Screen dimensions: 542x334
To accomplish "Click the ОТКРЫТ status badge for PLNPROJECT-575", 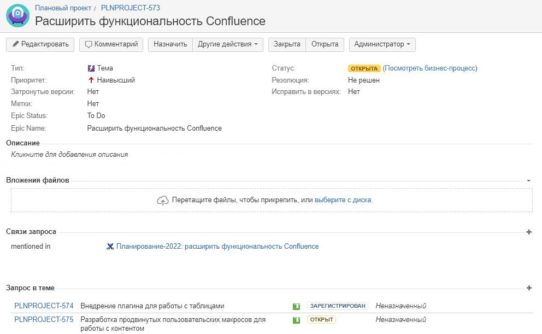I will tap(321, 320).
